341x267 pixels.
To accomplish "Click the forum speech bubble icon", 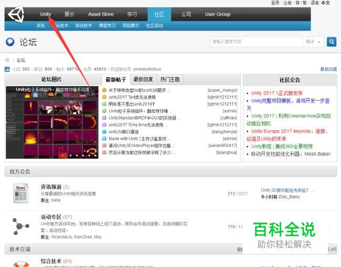I will (x=10, y=42).
